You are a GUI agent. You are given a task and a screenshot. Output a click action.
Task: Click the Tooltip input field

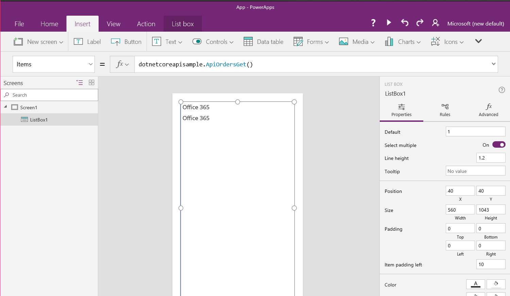click(x=475, y=171)
